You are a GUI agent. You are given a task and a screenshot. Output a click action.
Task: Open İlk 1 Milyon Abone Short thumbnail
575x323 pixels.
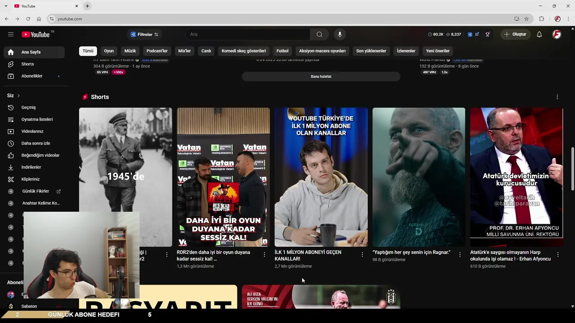[321, 177]
